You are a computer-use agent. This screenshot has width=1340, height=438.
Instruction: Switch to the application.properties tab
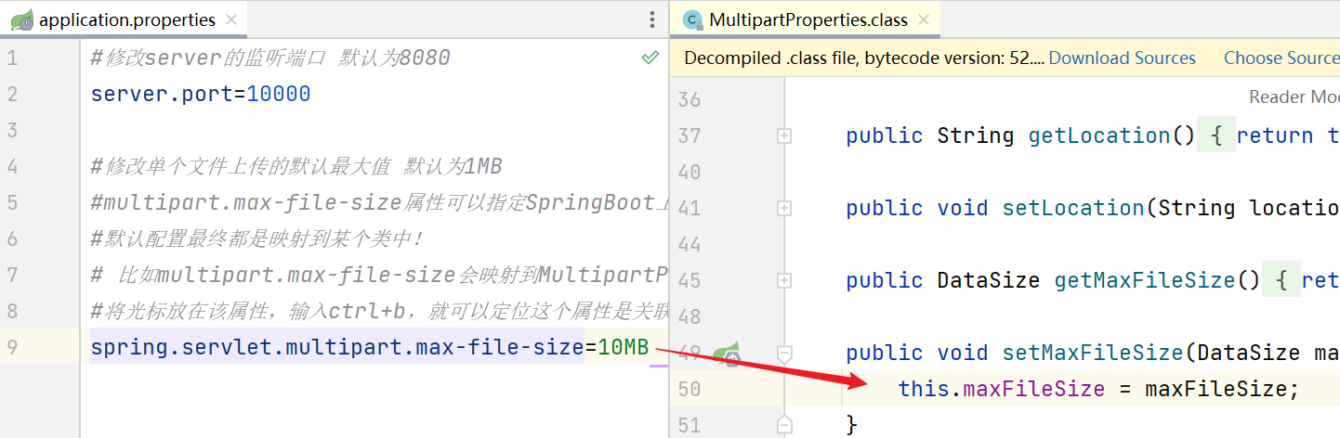point(125,19)
